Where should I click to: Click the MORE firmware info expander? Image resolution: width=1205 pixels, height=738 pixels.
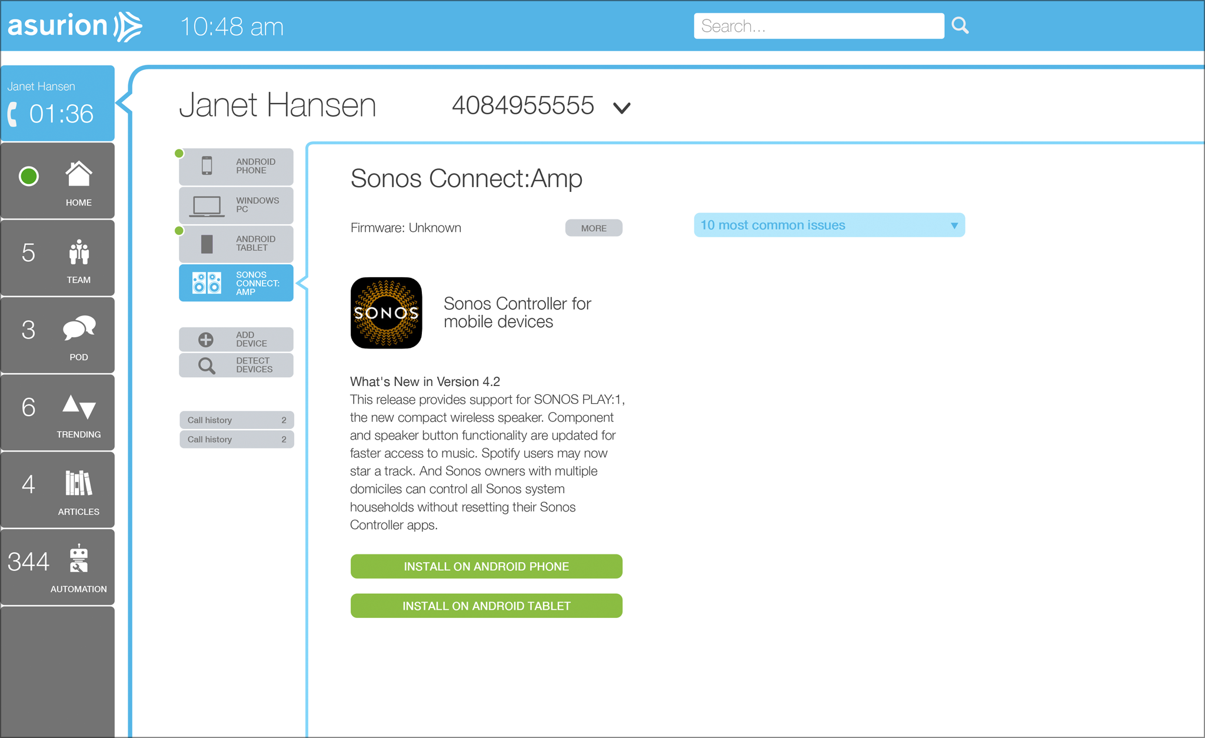pos(594,228)
